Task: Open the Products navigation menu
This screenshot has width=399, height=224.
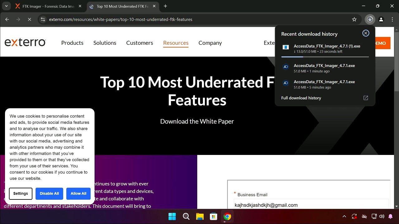Action: (x=72, y=43)
